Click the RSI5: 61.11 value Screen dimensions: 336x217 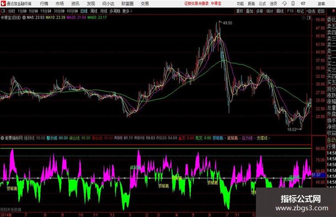pos(124,138)
